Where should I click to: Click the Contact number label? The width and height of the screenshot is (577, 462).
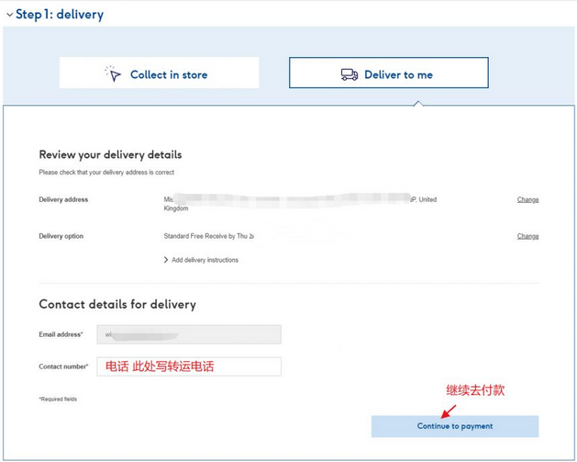63,366
